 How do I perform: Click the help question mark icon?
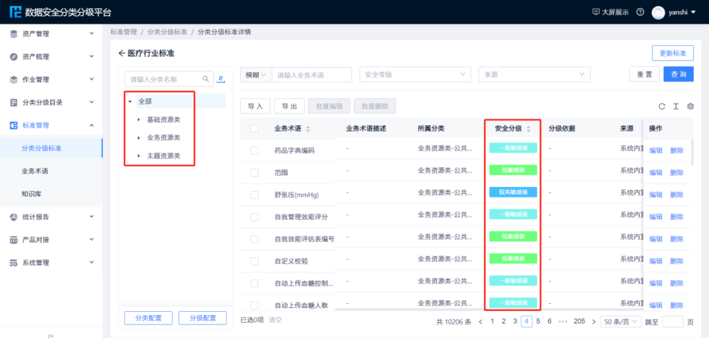(640, 12)
